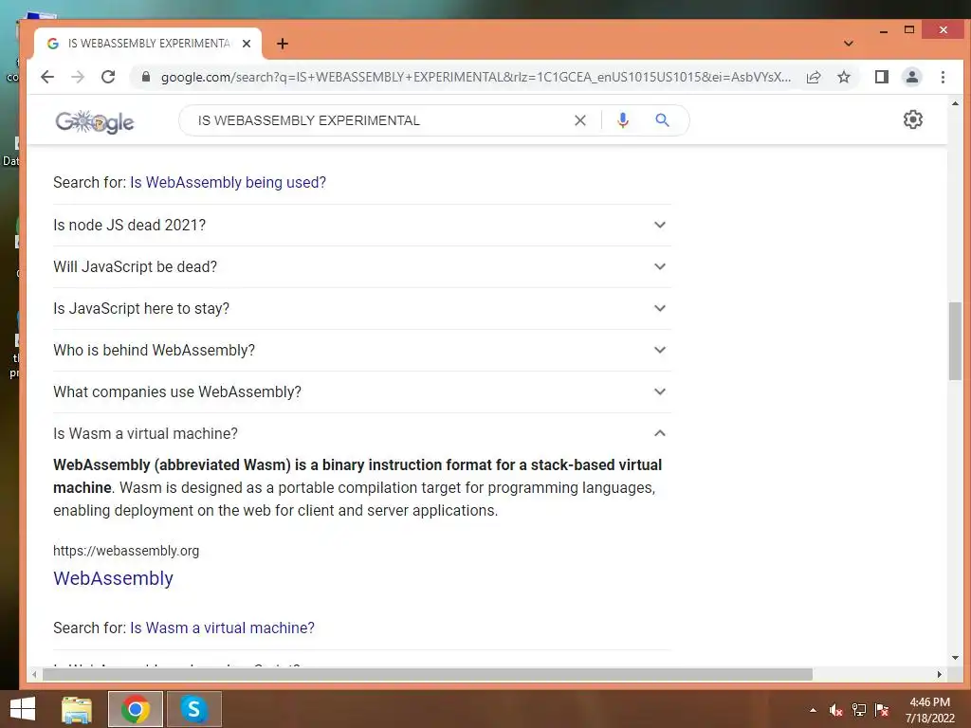Go forward with the forward arrow
The image size is (971, 728).
[x=78, y=77]
